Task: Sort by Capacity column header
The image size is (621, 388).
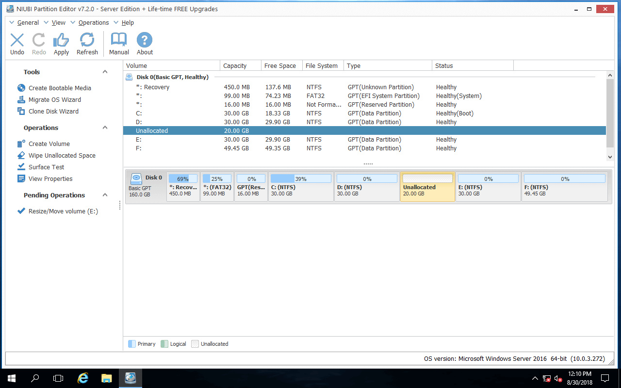Action: click(x=241, y=65)
